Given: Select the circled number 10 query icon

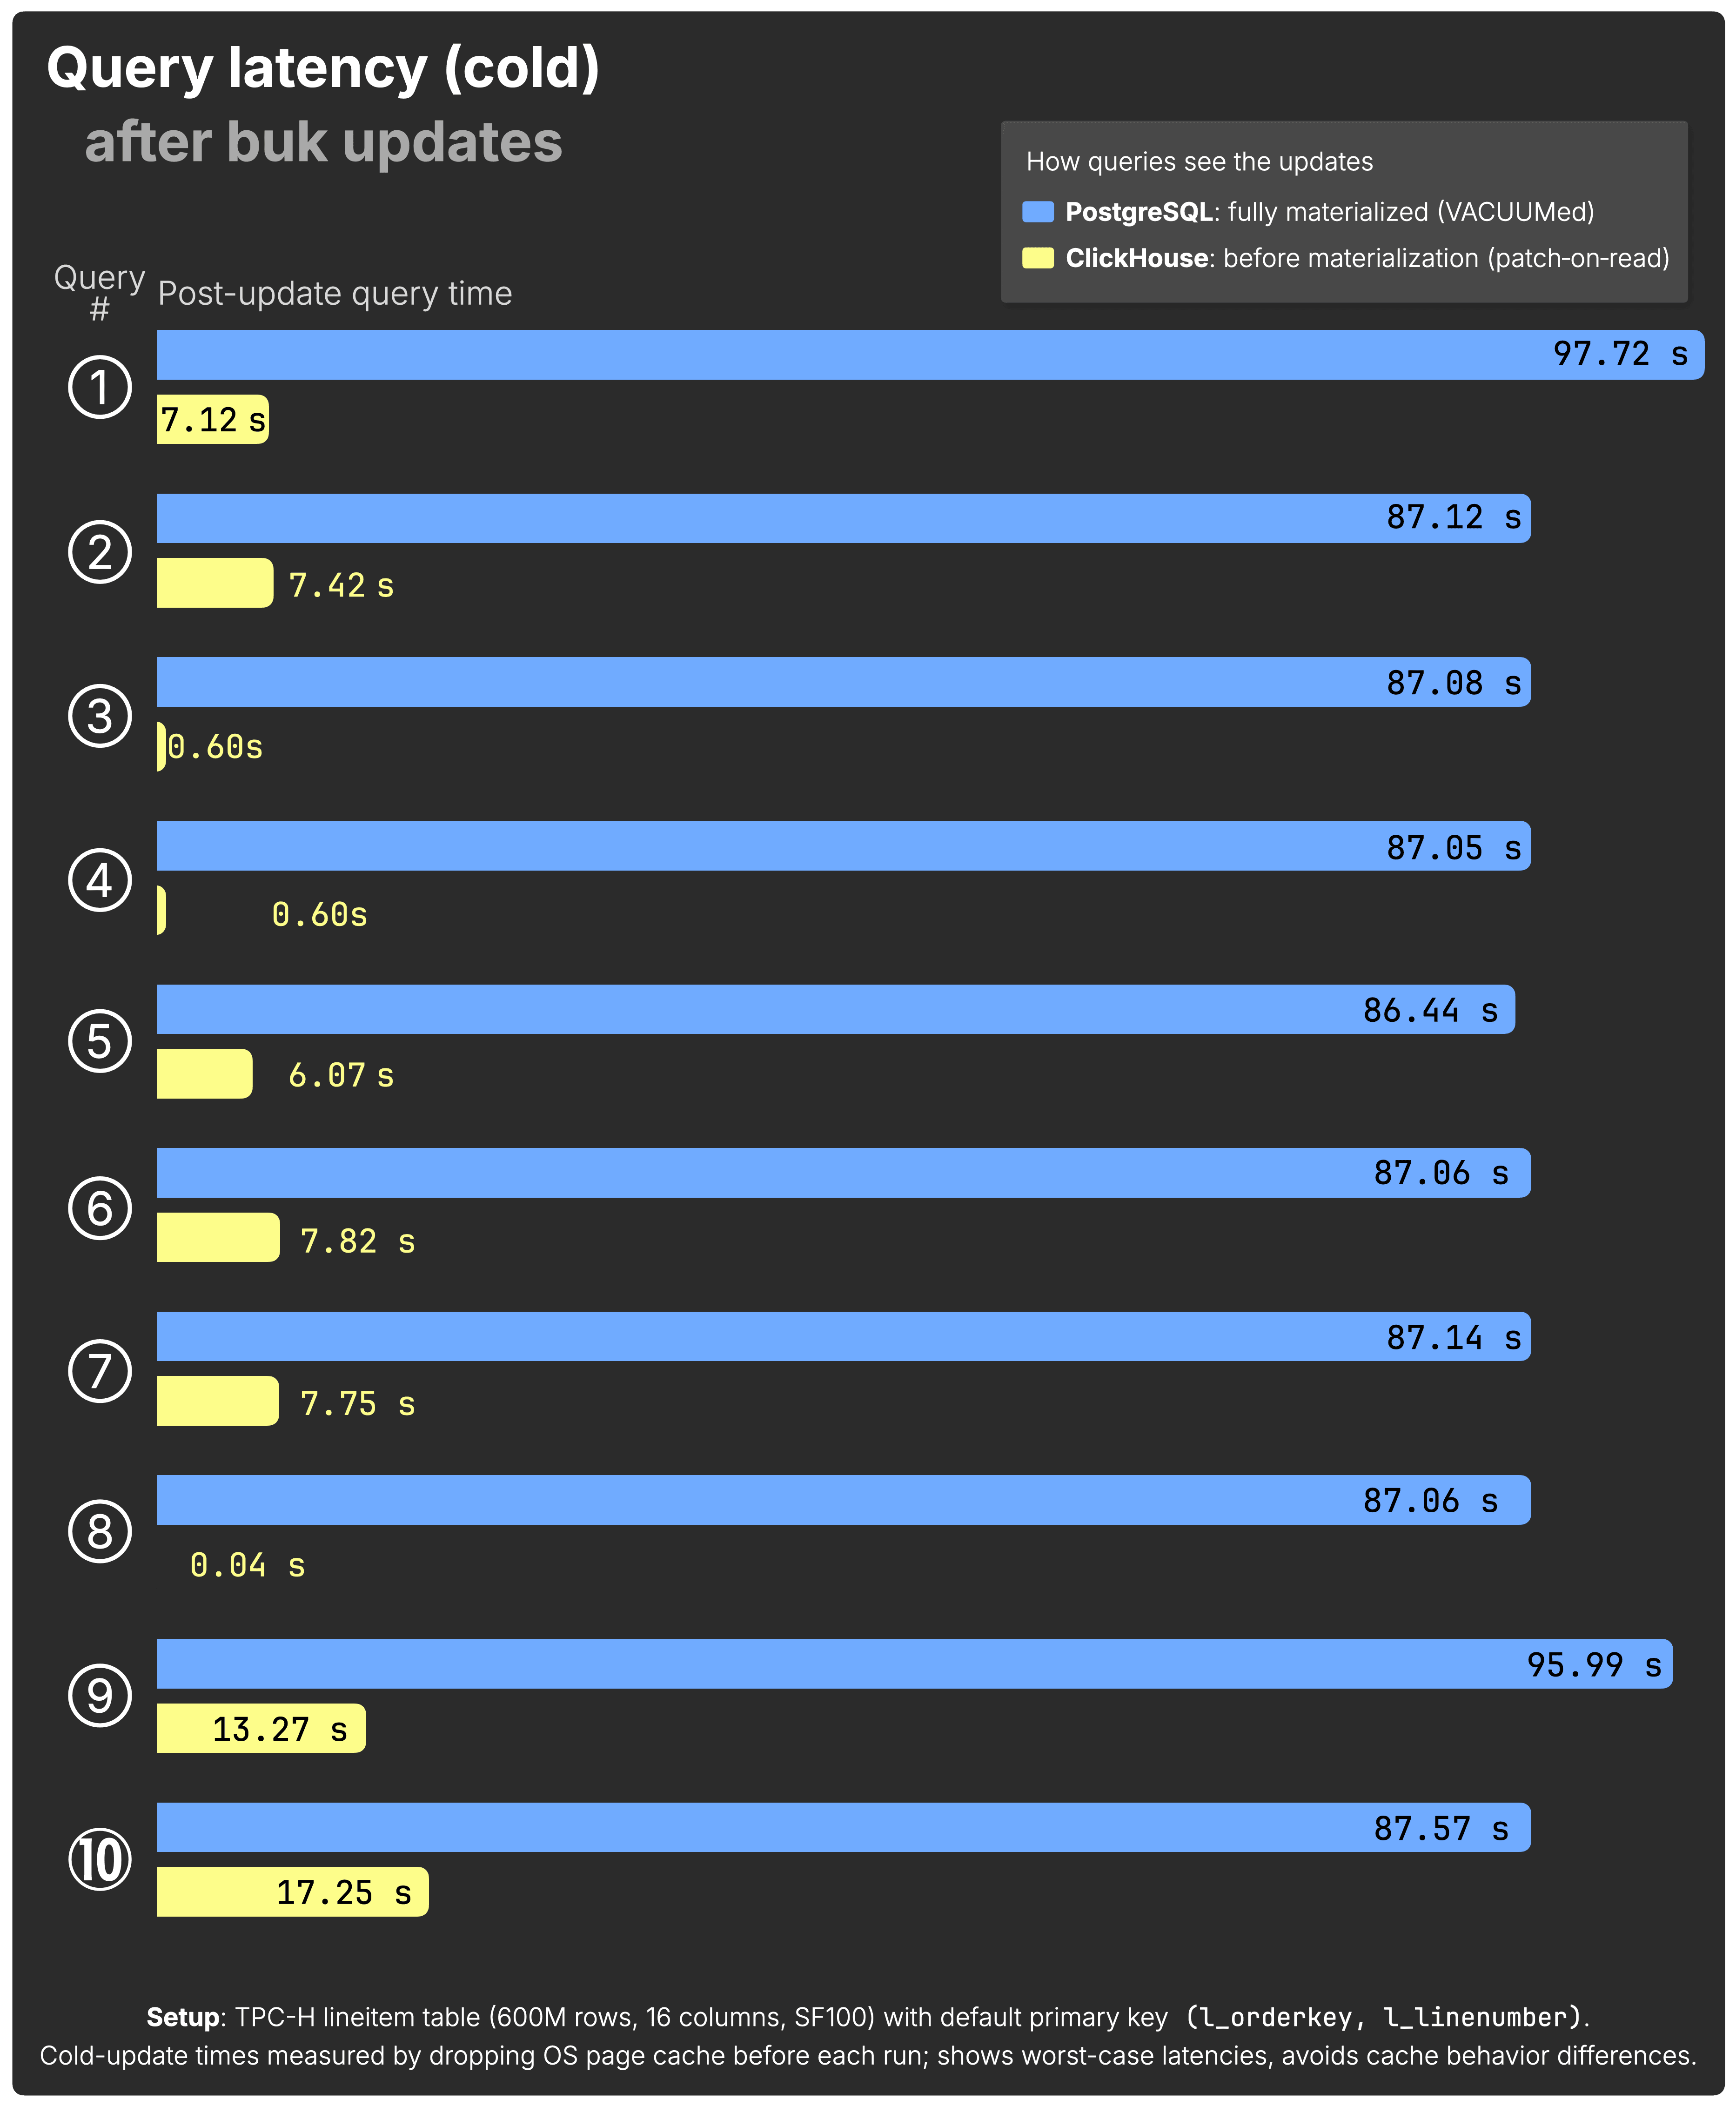Looking at the screenshot, I should (x=100, y=1860).
